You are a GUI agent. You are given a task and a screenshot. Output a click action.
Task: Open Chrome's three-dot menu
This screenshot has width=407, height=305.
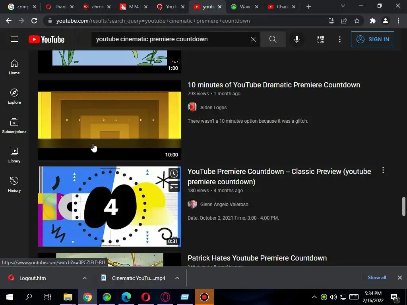click(x=398, y=21)
